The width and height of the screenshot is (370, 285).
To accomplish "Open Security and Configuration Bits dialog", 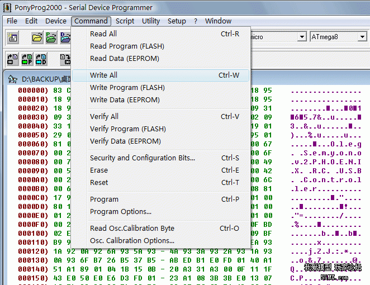I will click(160, 158).
